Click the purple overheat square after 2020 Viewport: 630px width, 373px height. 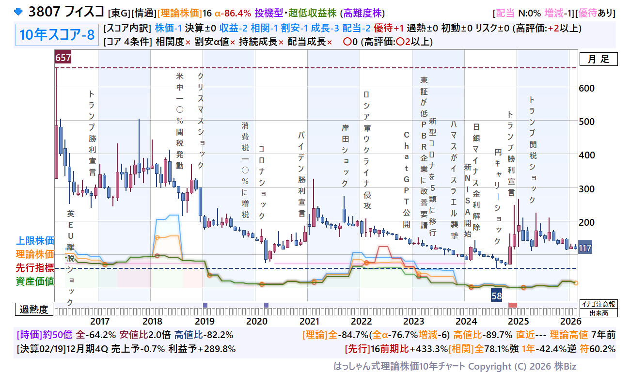tap(266, 305)
